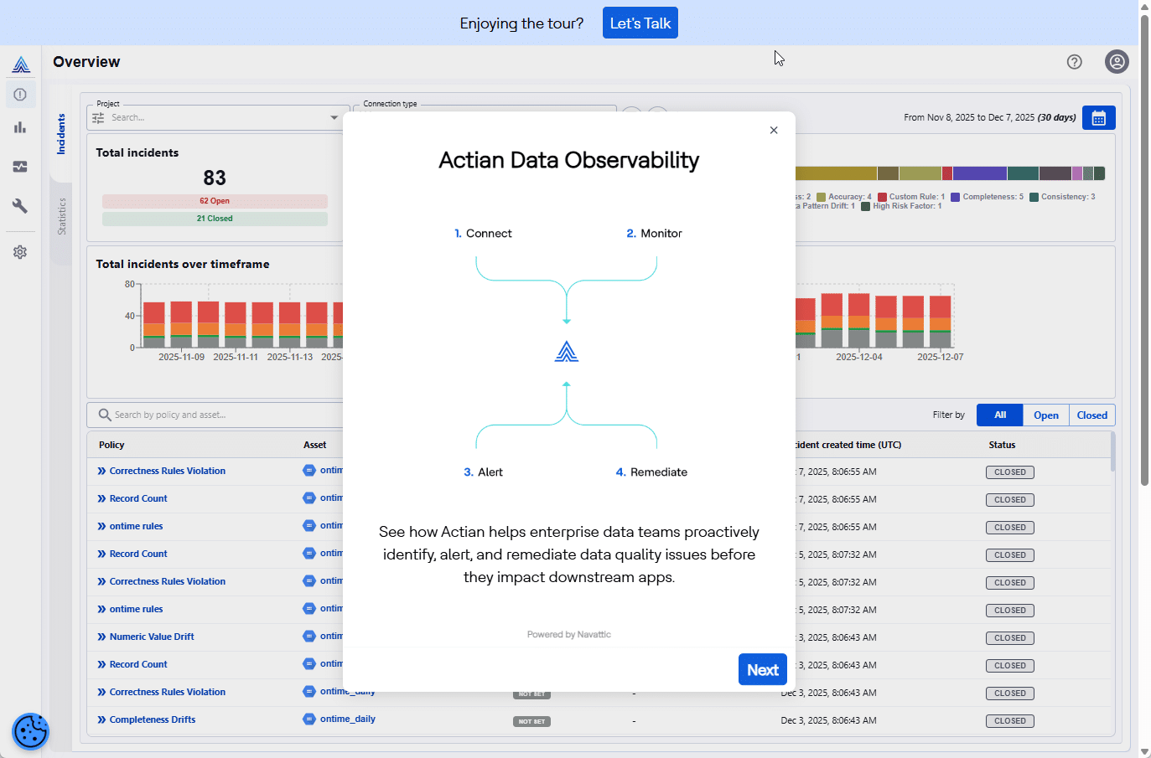Switch to the Statistics vertical tab
1151x758 pixels.
click(61, 216)
